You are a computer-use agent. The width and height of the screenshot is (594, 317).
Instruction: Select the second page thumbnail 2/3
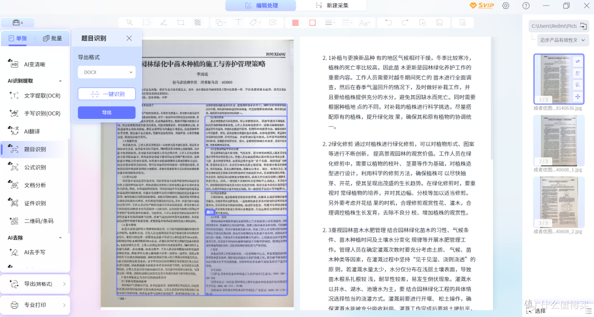coord(559,141)
